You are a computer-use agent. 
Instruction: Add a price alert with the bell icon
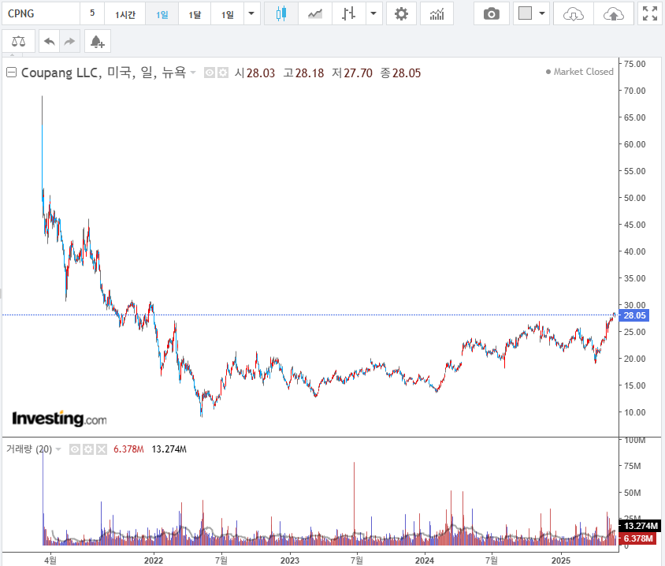click(x=98, y=41)
